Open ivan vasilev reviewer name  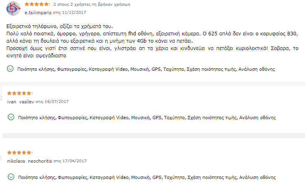point(21,101)
